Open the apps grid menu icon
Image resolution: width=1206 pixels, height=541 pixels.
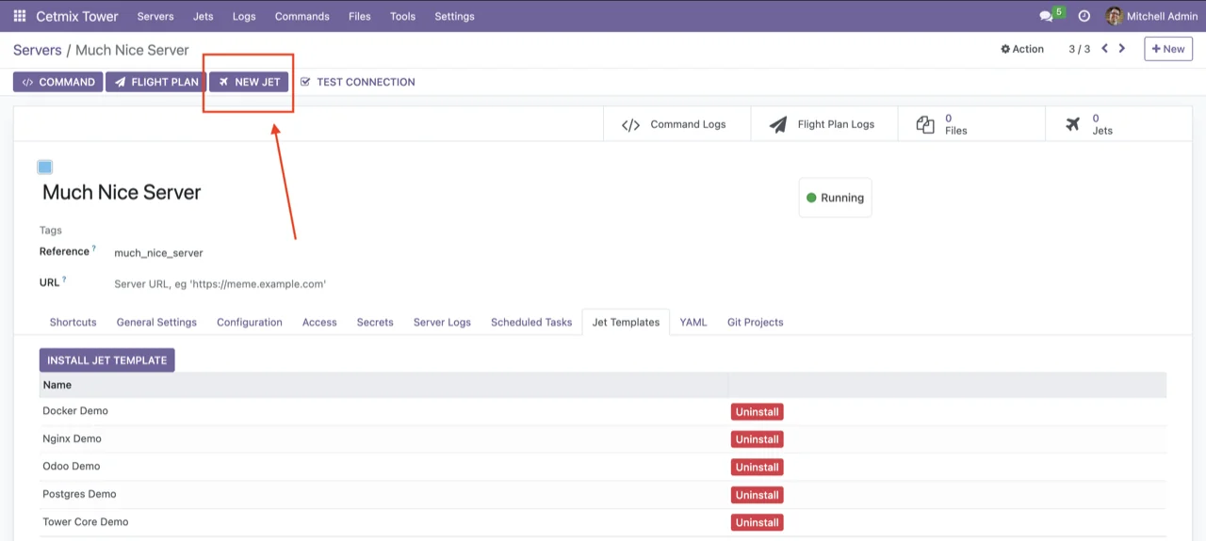pos(19,16)
